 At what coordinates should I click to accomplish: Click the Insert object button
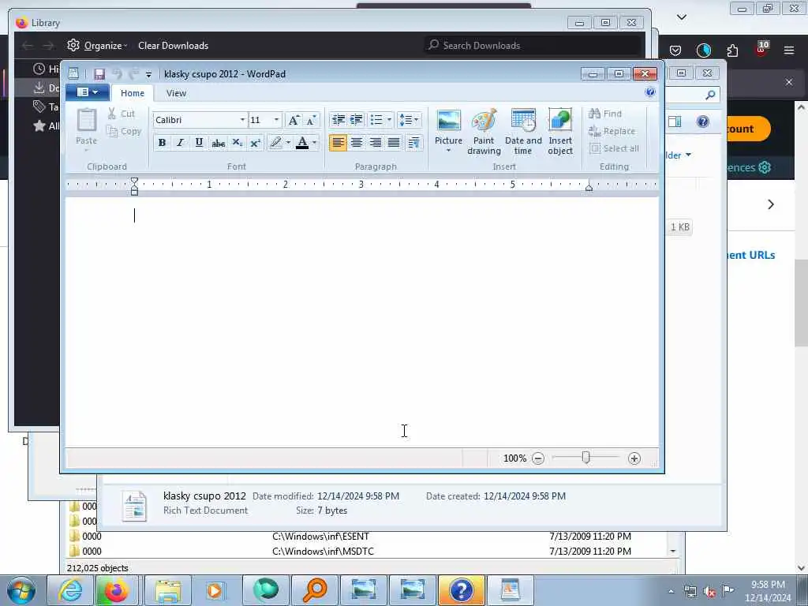coord(560,132)
